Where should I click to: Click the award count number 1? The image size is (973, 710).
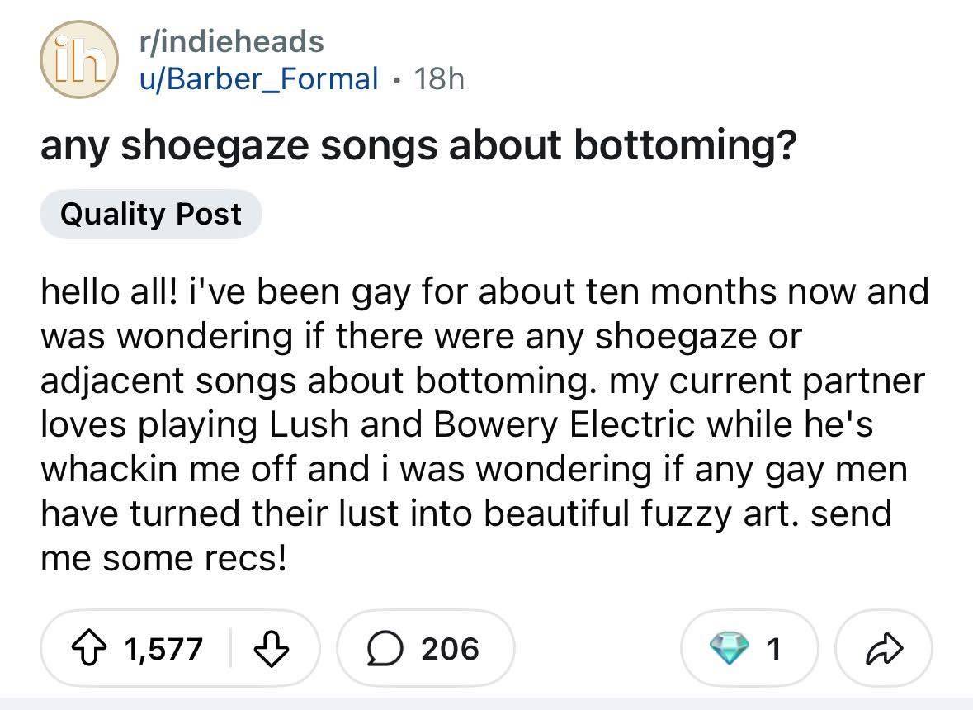pos(772,649)
